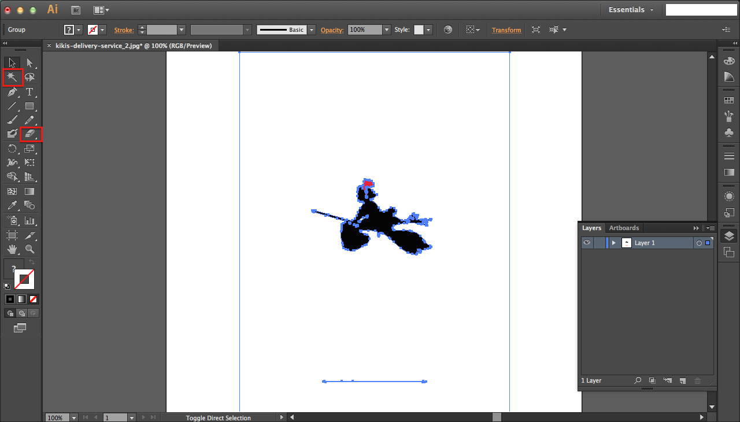Select the Perspective Grid tool

[29, 177]
